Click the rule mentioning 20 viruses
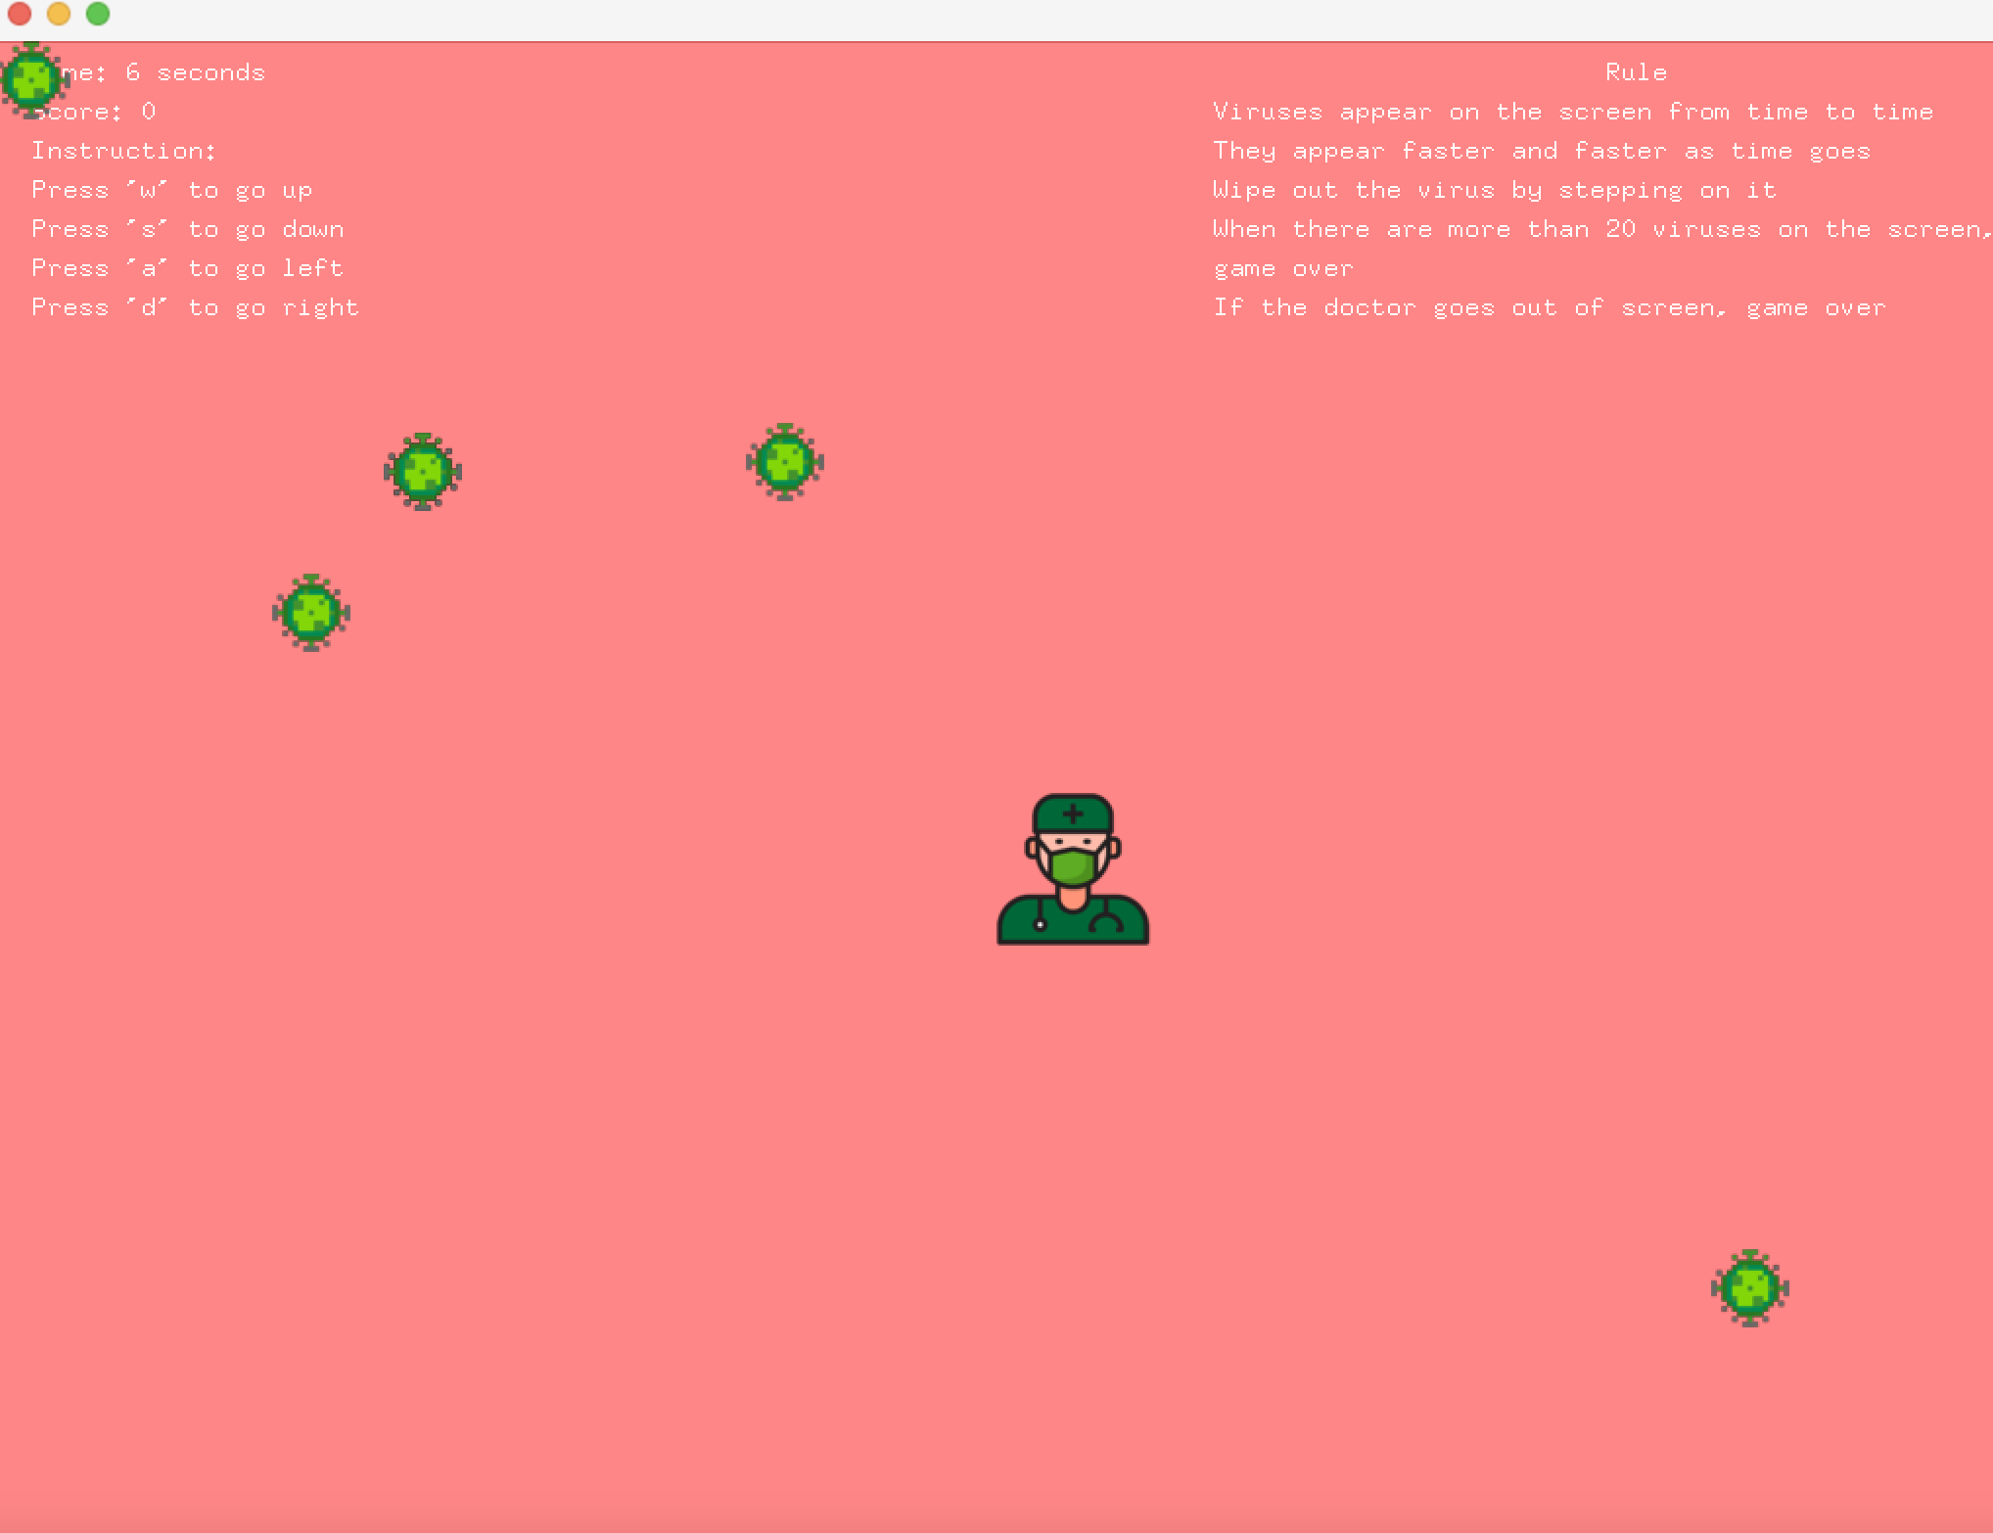Image resolution: width=1993 pixels, height=1533 pixels. click(x=1596, y=228)
